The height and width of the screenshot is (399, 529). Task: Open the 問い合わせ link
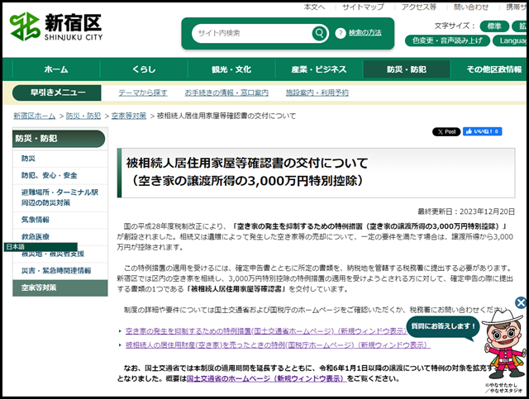pos(471,7)
